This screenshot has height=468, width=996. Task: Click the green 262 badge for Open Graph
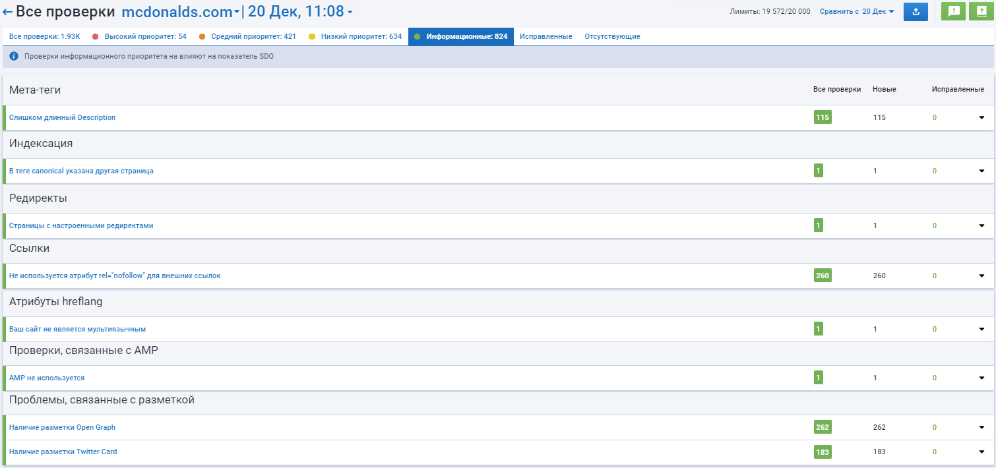[x=822, y=427]
